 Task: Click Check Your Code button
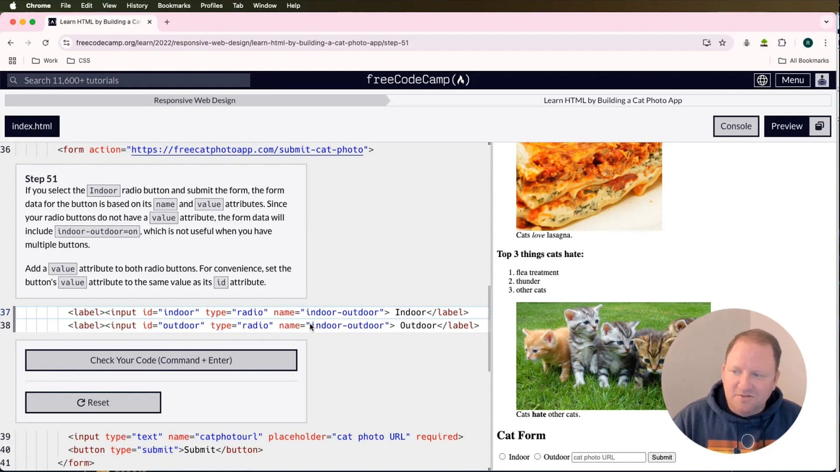pos(161,360)
